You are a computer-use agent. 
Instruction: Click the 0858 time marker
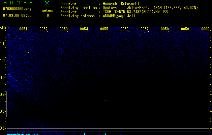click(x=165, y=29)
